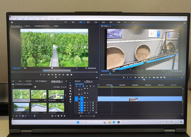Switch Project panel to list view
Screen dimensions: 191x137
(x=17, y=116)
